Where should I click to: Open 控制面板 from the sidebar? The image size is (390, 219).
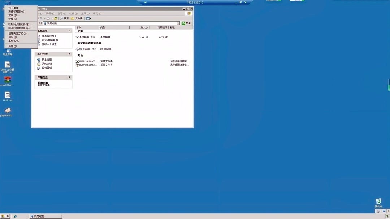coord(47,68)
